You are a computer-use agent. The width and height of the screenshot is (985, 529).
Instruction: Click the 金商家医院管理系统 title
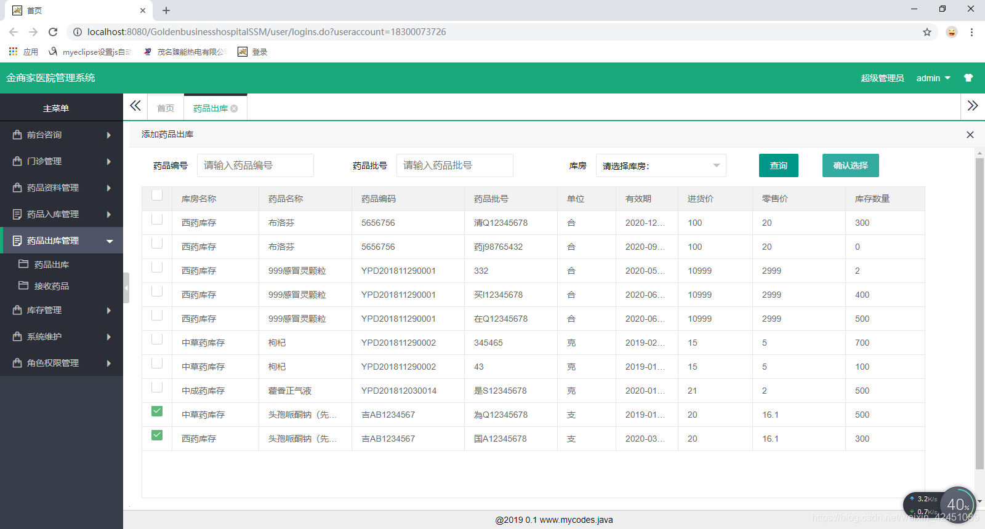point(50,78)
